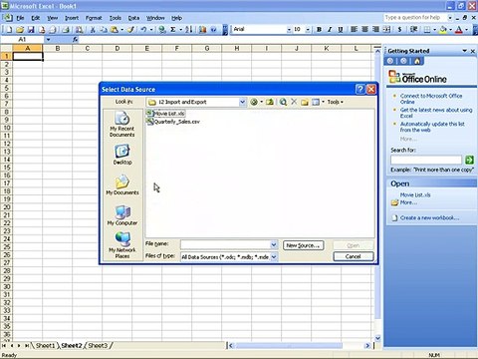Select the Movie List.xls file
The height and width of the screenshot is (359, 478).
(x=165, y=114)
